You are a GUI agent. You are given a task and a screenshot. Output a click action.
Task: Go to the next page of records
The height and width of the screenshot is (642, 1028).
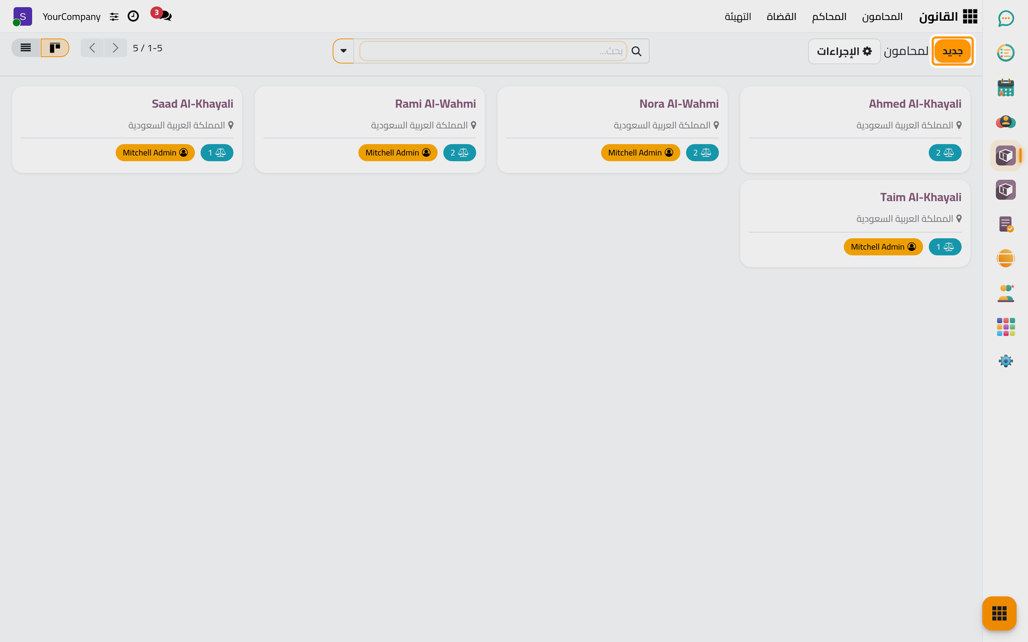tap(116, 48)
